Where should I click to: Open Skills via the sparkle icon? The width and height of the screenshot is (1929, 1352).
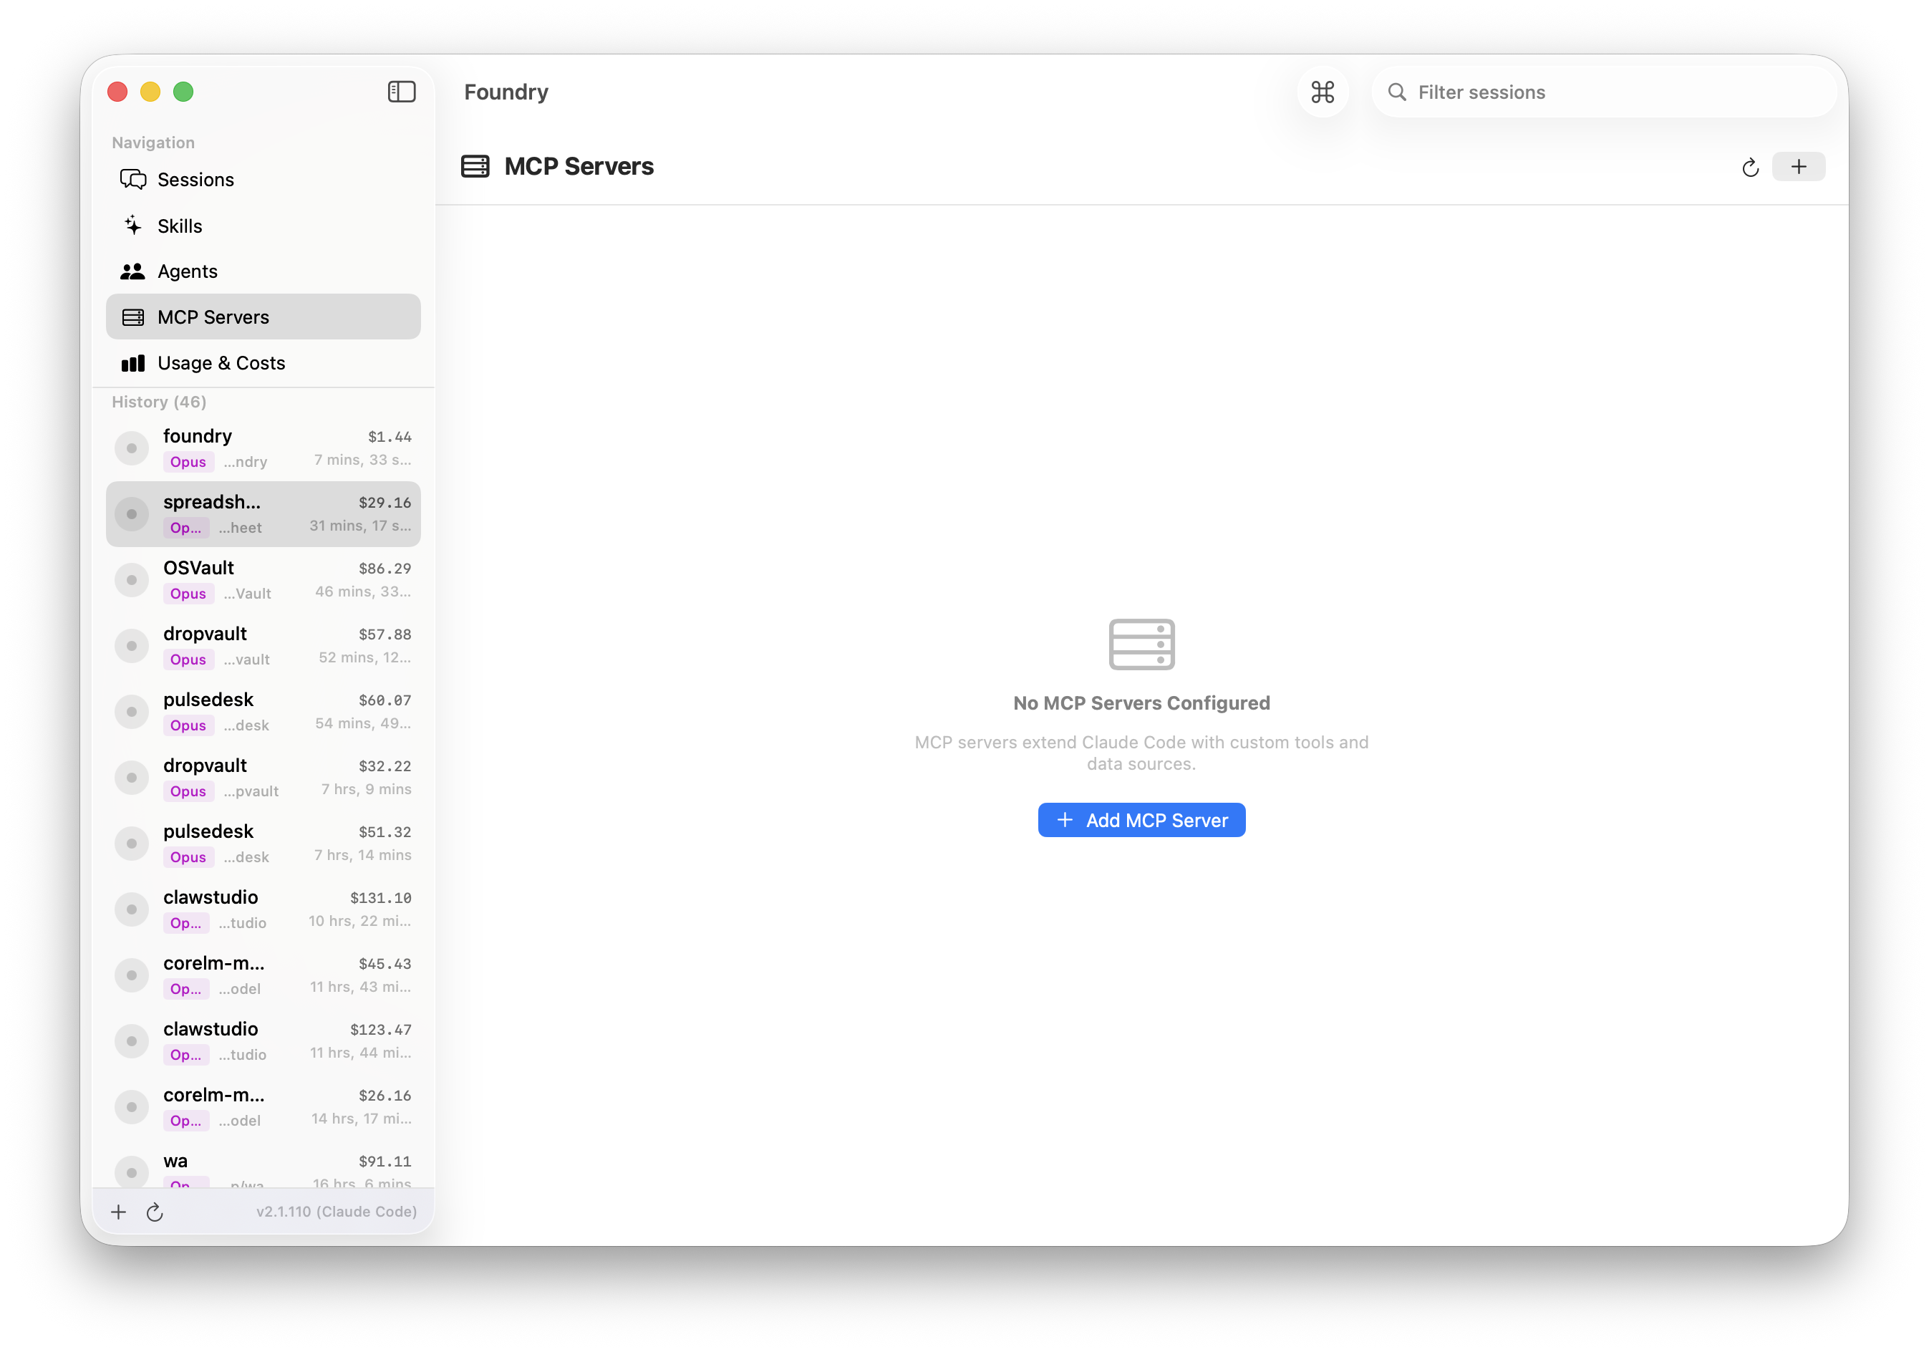[x=132, y=225]
